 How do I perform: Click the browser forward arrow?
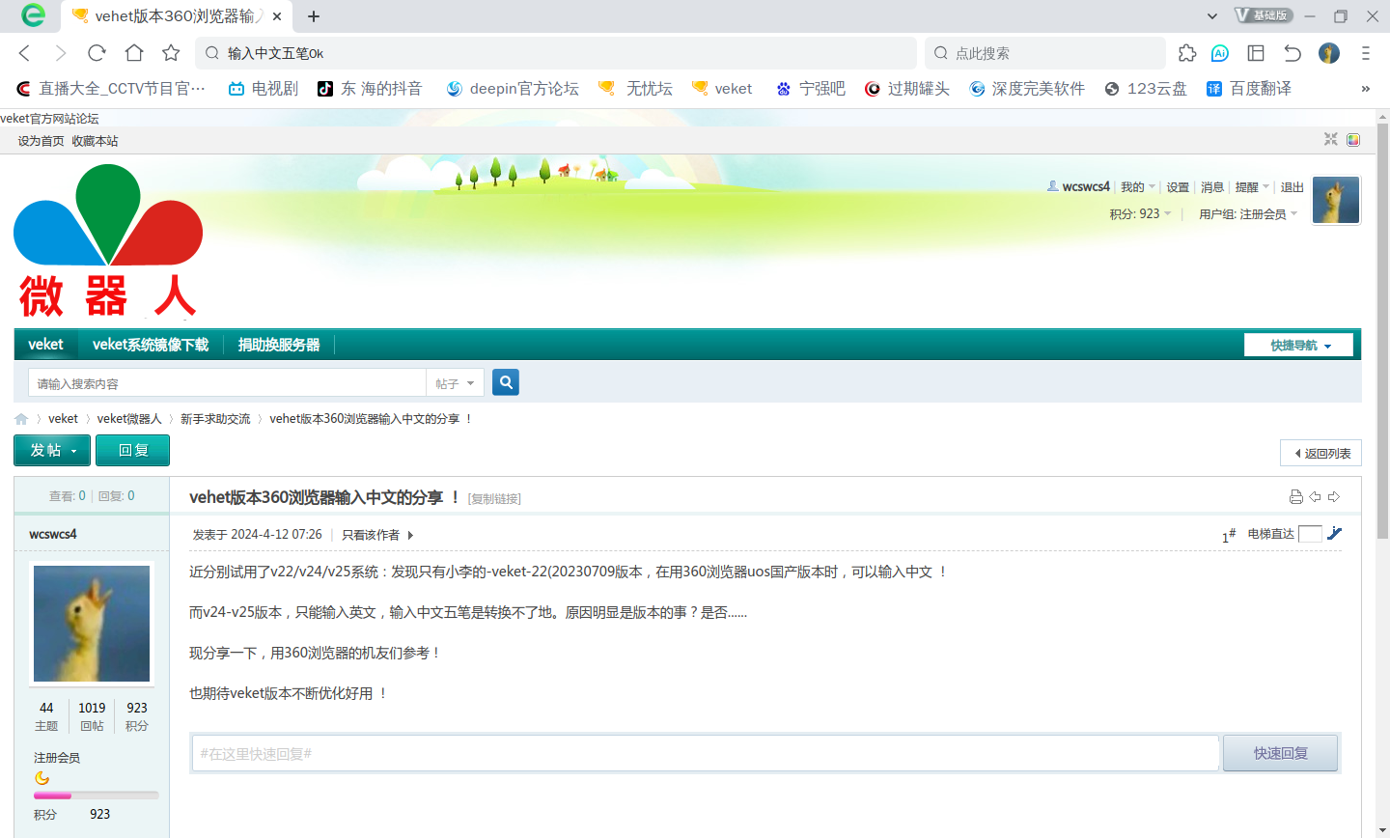tap(61, 53)
